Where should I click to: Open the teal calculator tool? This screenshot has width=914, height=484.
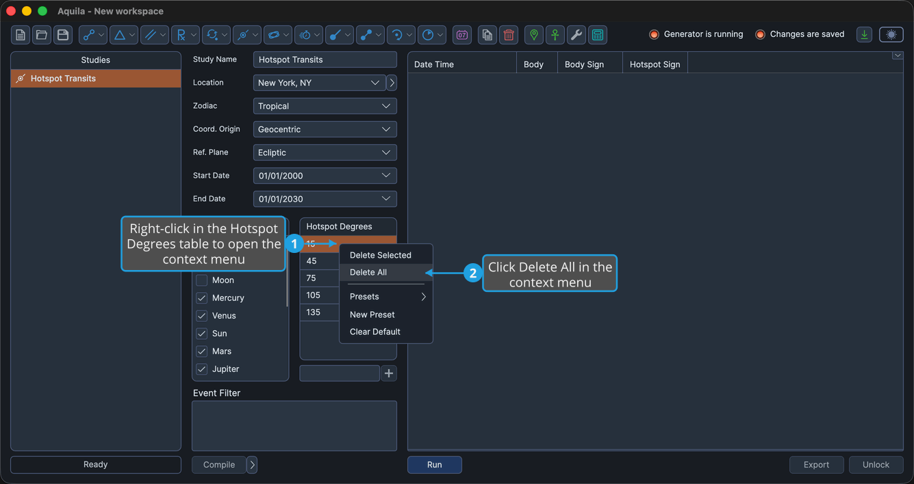click(x=598, y=35)
